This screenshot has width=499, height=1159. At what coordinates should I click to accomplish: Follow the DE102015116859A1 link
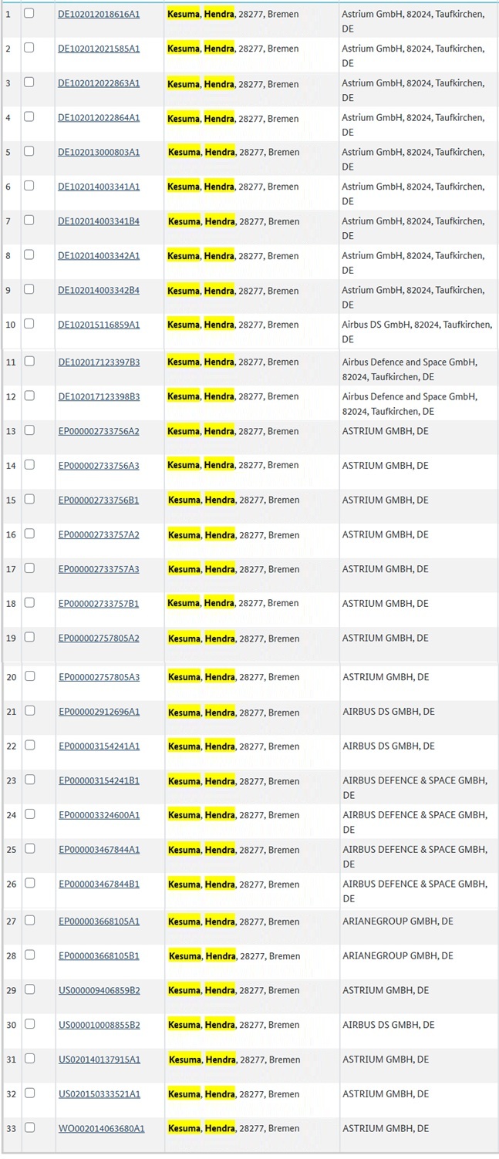point(99,325)
